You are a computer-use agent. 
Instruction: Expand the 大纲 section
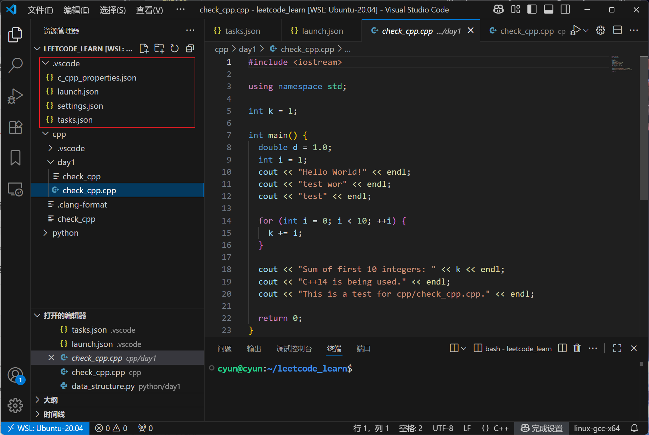tap(37, 400)
